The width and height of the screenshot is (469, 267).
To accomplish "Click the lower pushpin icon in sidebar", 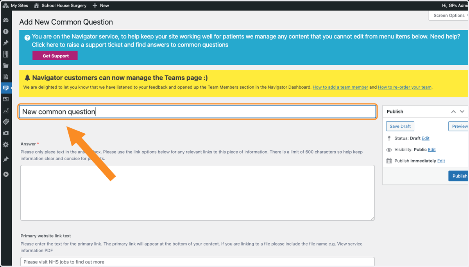I will (6, 159).
